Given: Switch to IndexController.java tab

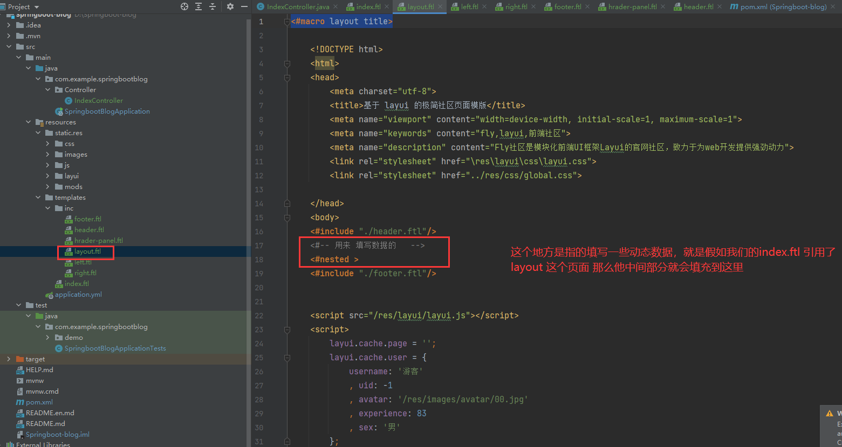Looking at the screenshot, I should (298, 6).
